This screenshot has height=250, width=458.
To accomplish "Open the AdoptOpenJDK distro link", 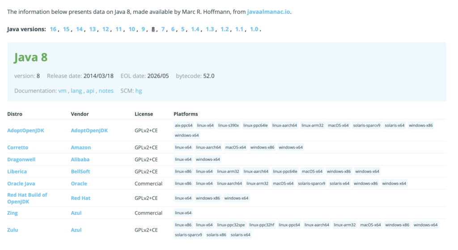I will (25, 131).
